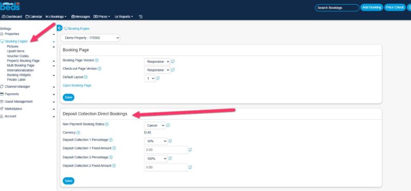The image size is (411, 191).
Task: Click the Beds24 logo
Action: (10, 6)
